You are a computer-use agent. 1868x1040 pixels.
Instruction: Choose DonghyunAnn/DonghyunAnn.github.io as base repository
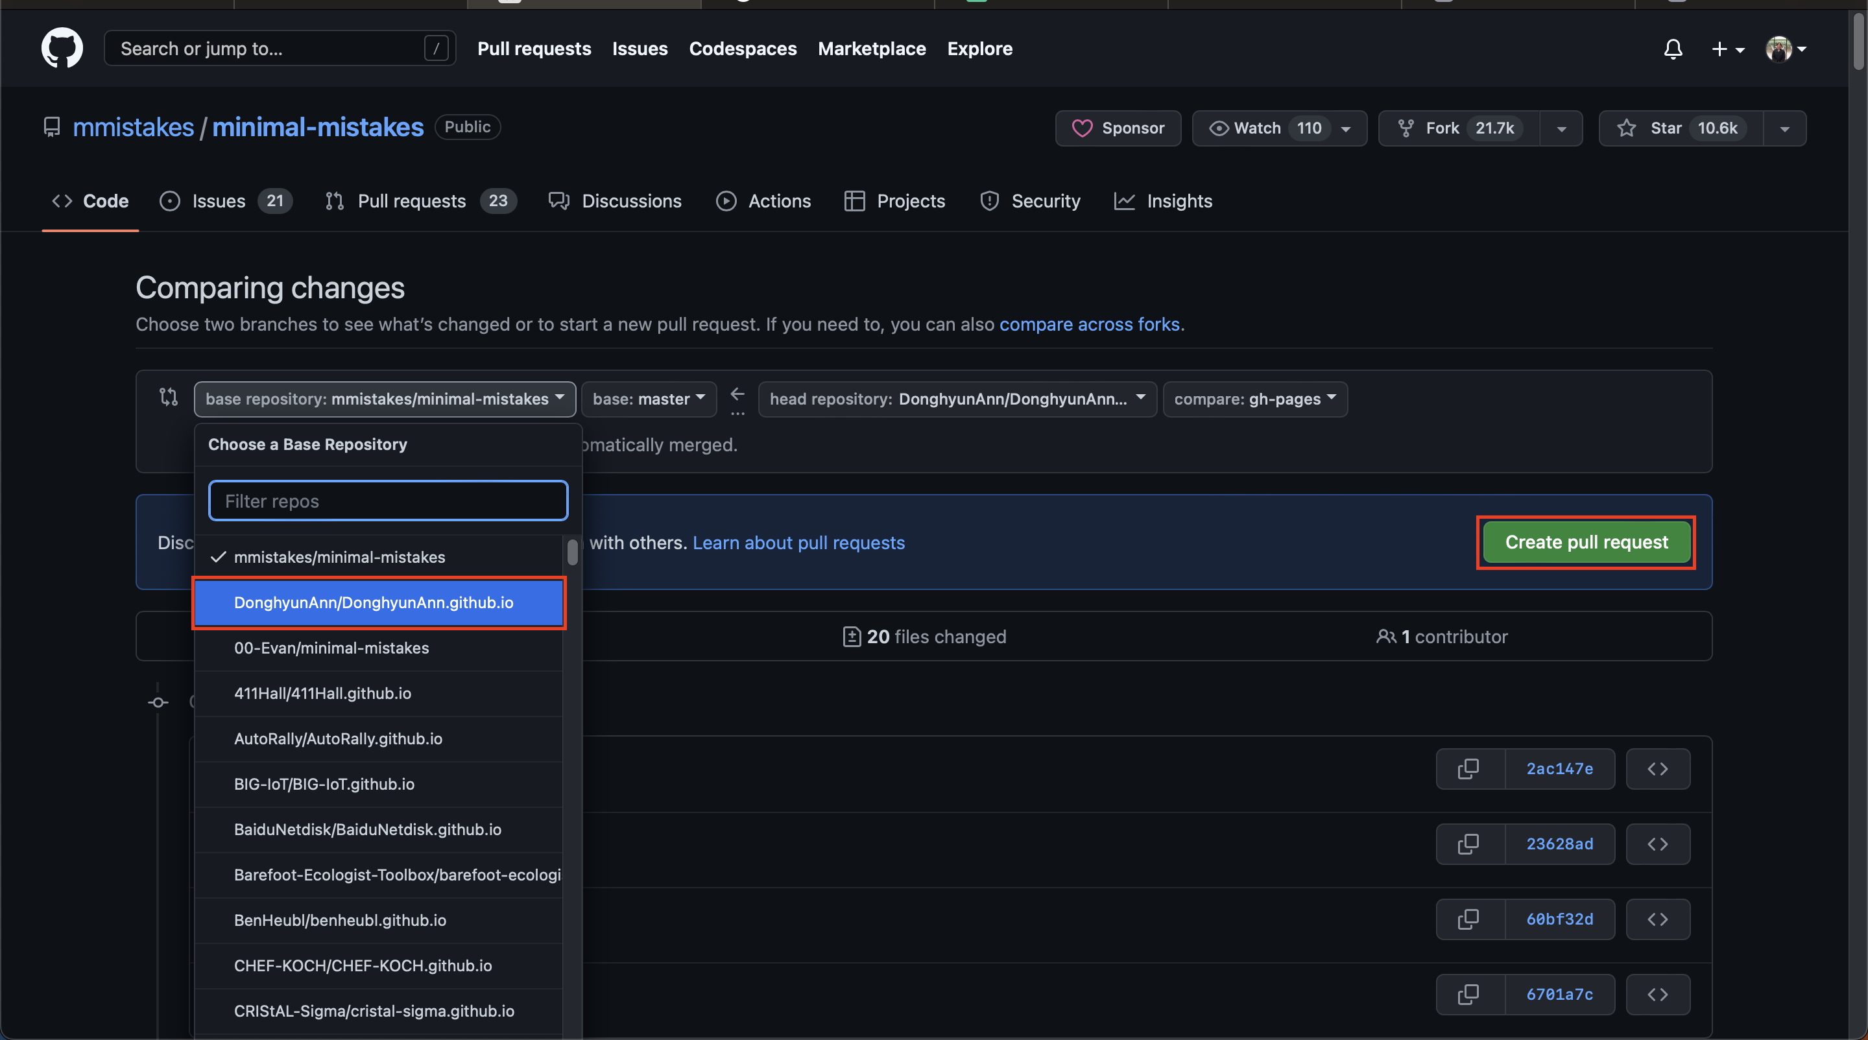(379, 602)
